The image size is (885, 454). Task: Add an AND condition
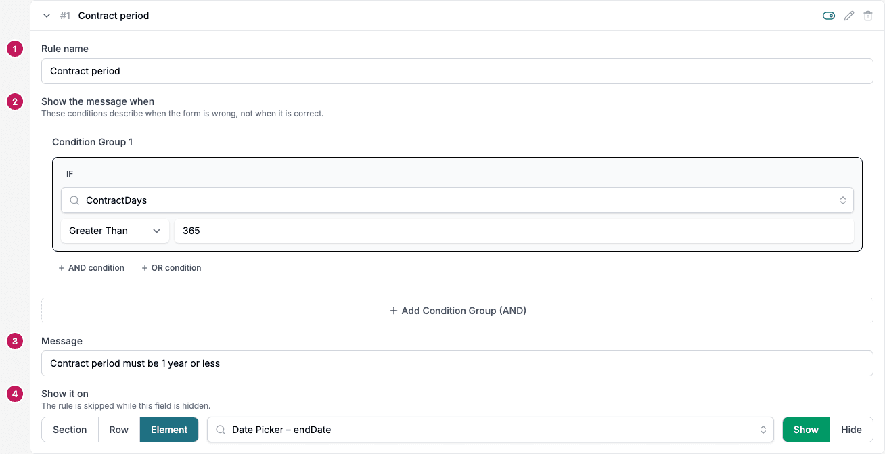[x=91, y=268]
